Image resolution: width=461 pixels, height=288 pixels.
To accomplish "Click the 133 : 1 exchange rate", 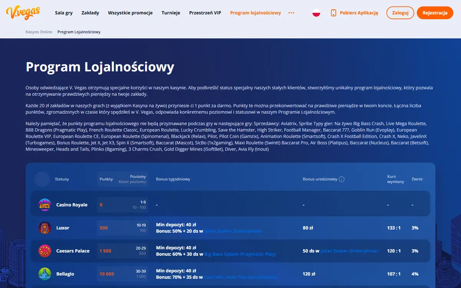I will click(394, 228).
